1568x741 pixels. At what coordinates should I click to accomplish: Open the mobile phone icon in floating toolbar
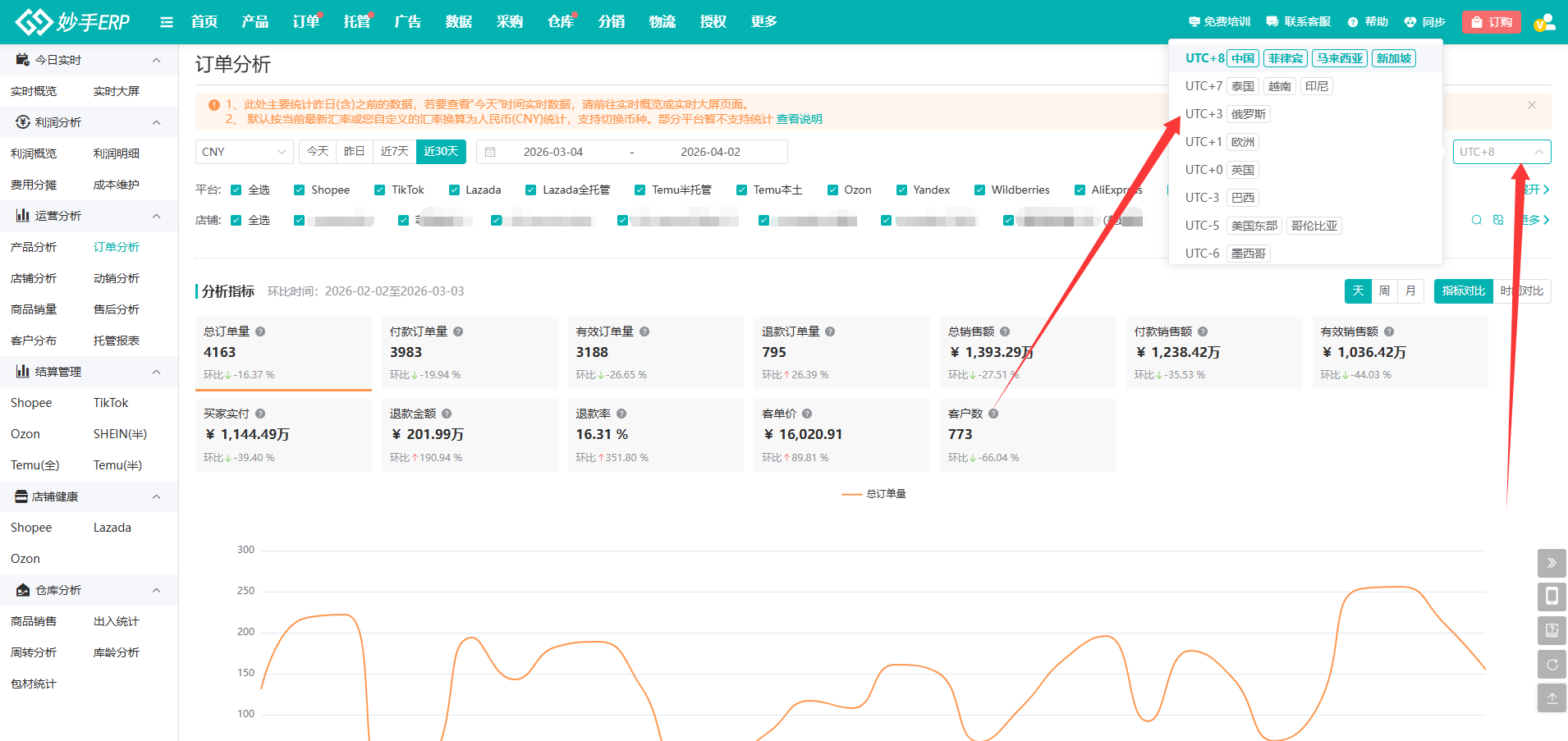[x=1552, y=597]
